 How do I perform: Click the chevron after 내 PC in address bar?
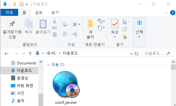60,53
